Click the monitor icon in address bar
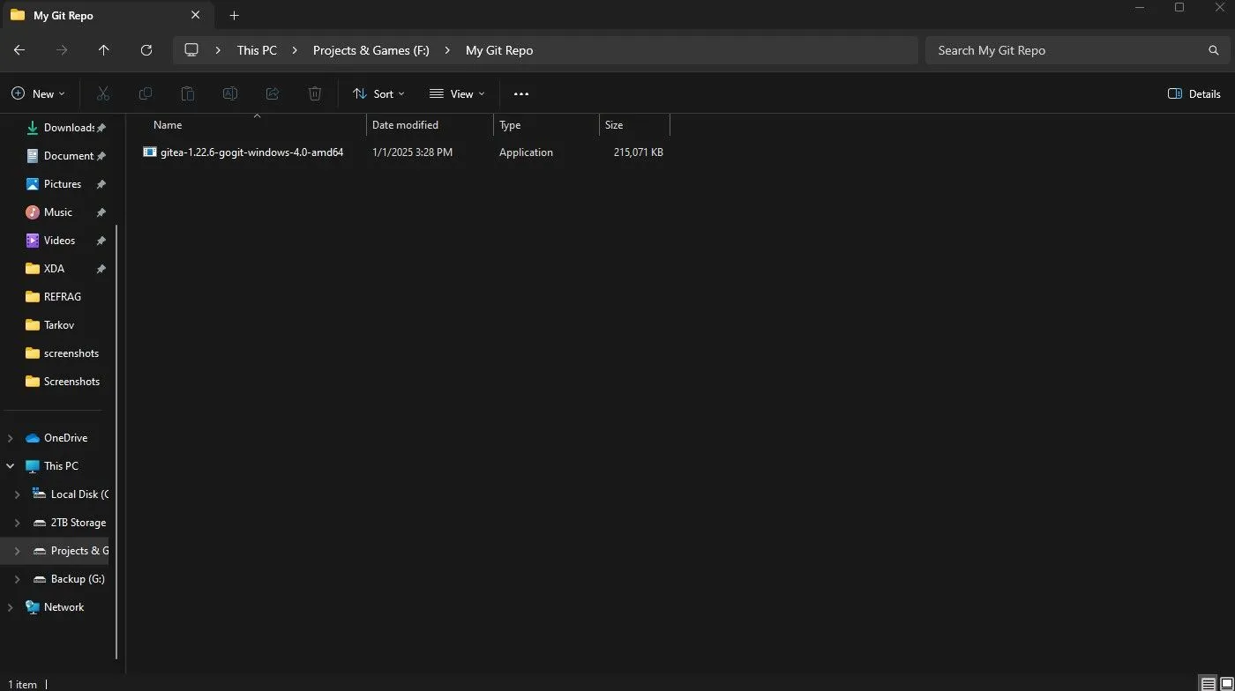 (x=191, y=50)
